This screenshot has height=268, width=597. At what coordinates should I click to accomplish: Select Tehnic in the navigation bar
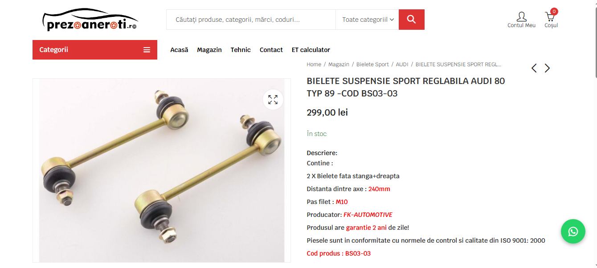coord(241,50)
